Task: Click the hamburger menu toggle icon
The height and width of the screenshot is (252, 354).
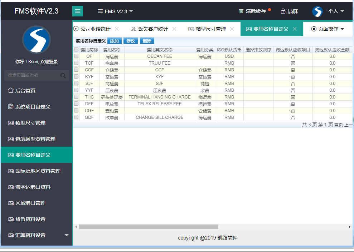Action: pos(78,11)
